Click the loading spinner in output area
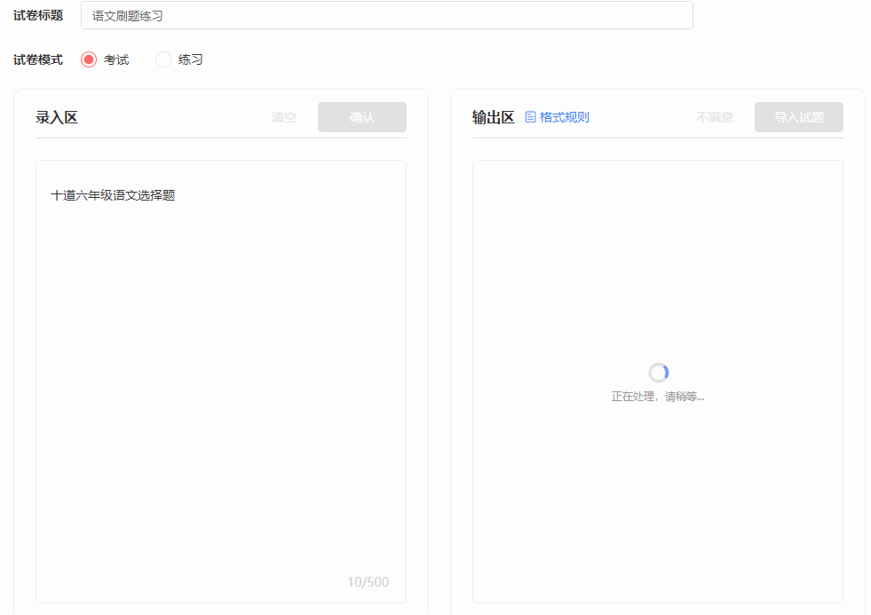The width and height of the screenshot is (871, 615). coord(658,373)
